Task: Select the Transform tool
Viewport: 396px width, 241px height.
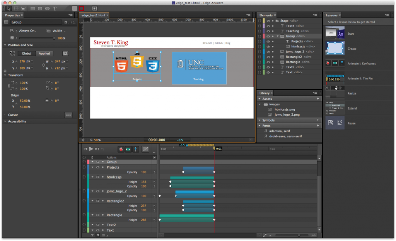Action: (x=16, y=8)
